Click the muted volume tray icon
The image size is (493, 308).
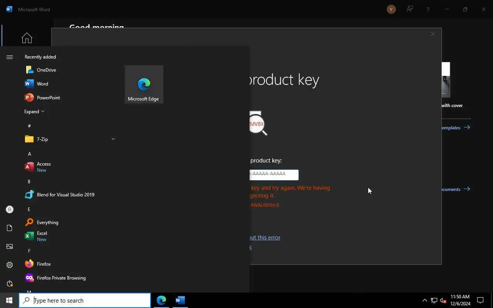[x=443, y=300]
